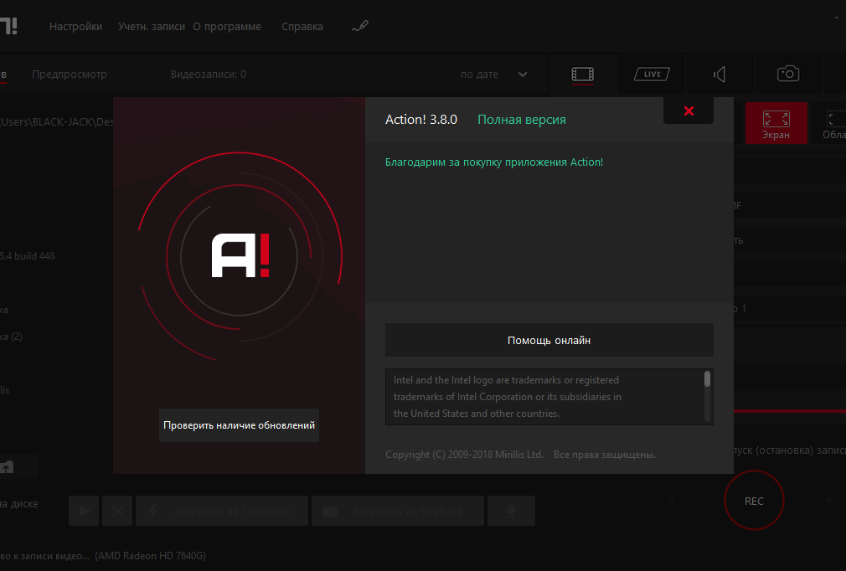
Task: Open the О программе menu
Action: pos(227,27)
